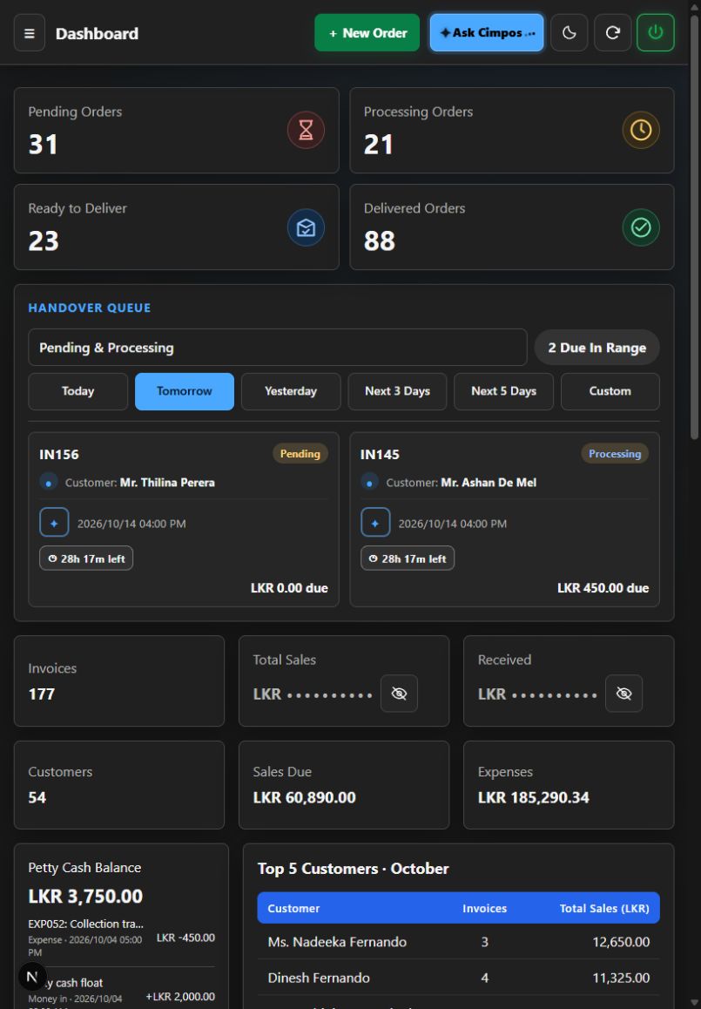The image size is (701, 1009).
Task: Click the refresh icon in header
Action: coord(613,33)
